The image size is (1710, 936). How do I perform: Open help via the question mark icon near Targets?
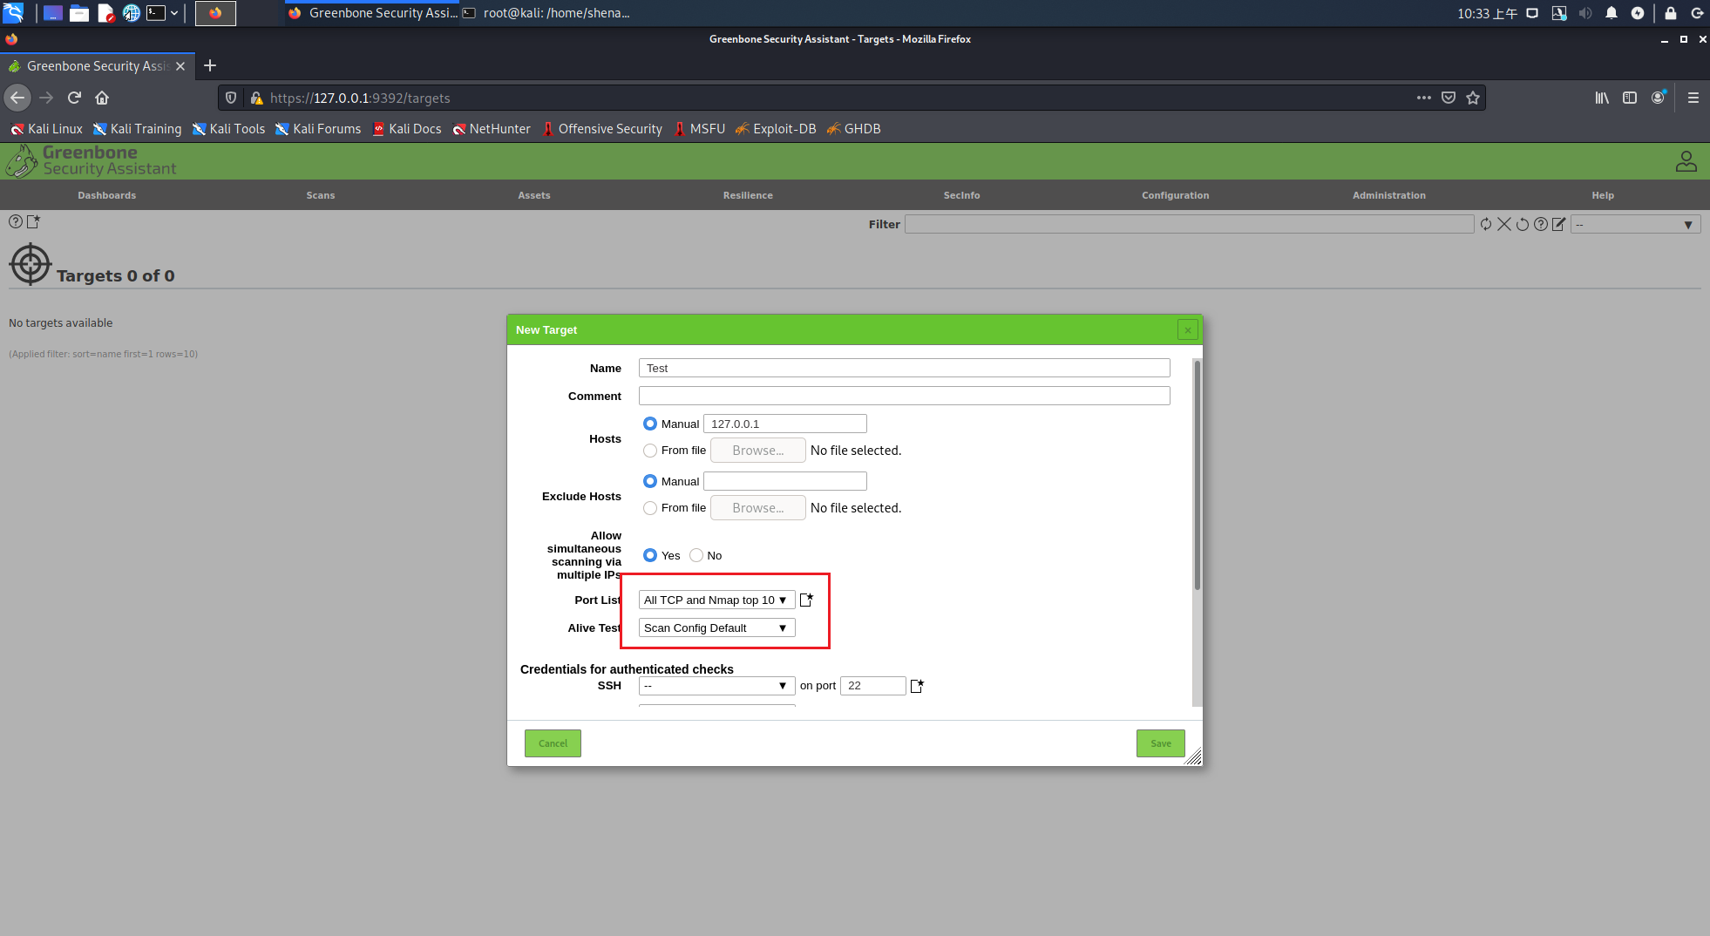tap(15, 222)
